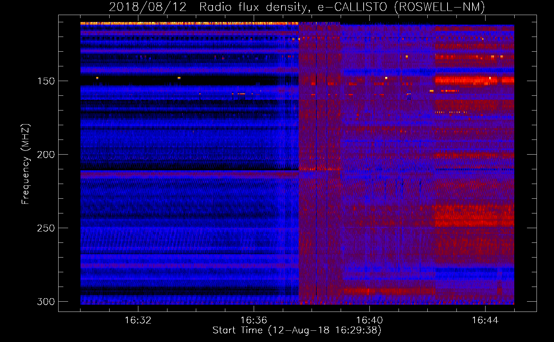554x342 pixels.
Task: Click the 300 frequency tick label
Action: click(46, 302)
